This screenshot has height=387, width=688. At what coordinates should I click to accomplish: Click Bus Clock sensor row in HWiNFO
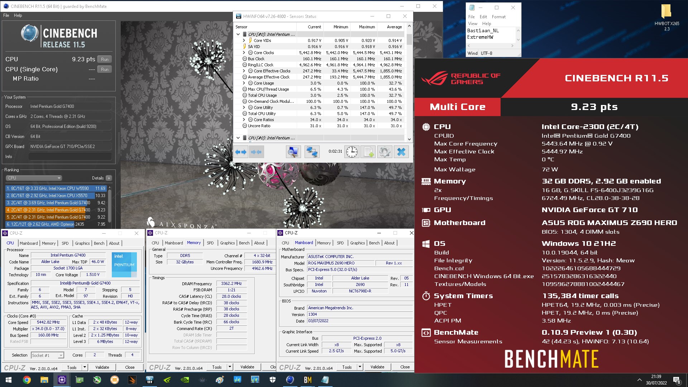(320, 59)
